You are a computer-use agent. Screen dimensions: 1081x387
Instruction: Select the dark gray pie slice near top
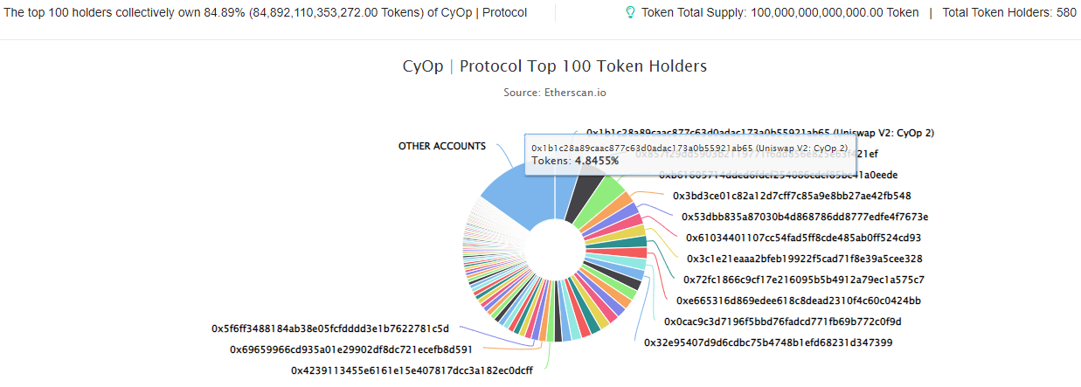[x=580, y=197]
